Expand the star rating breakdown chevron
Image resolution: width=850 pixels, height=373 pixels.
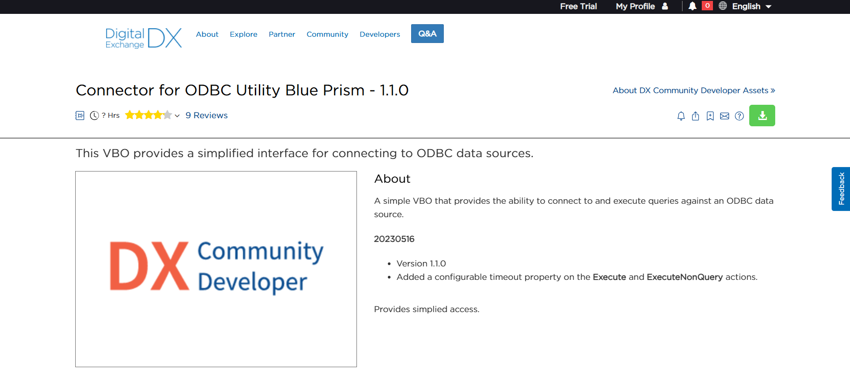click(x=177, y=116)
